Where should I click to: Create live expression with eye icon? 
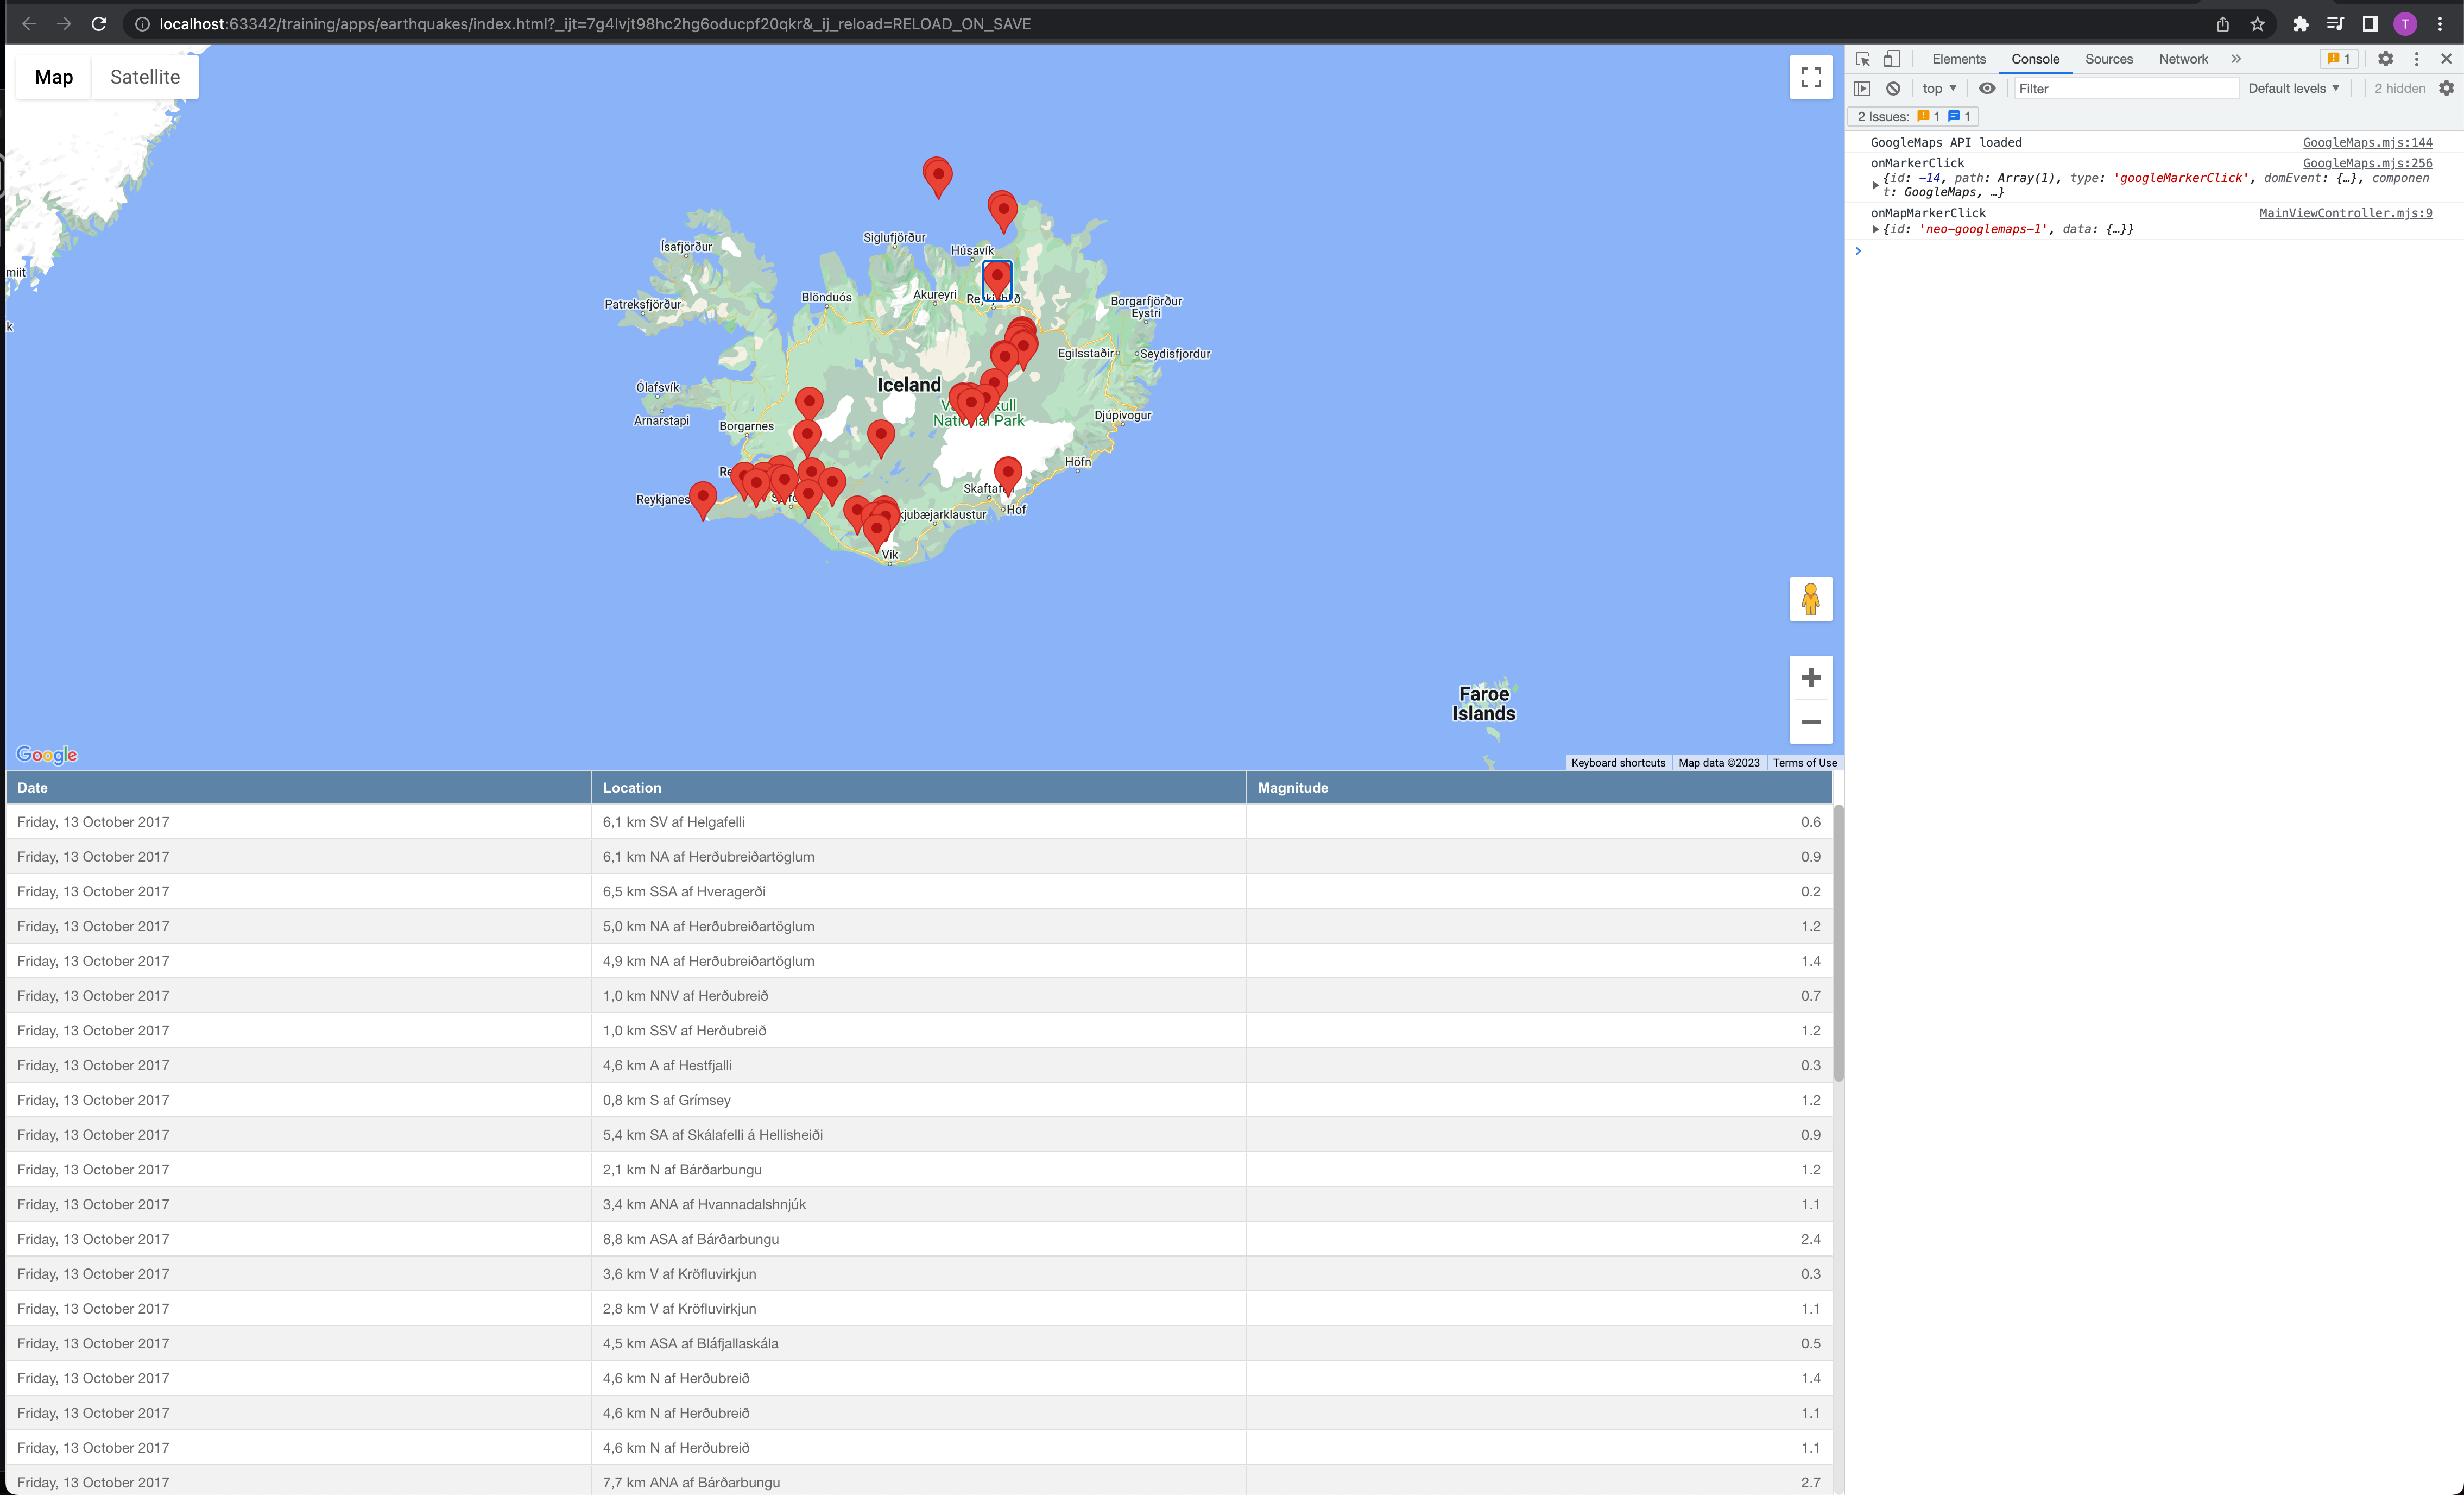[x=1987, y=88]
